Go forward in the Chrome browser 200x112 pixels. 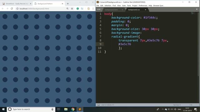pyautogui.click(x=7, y=8)
